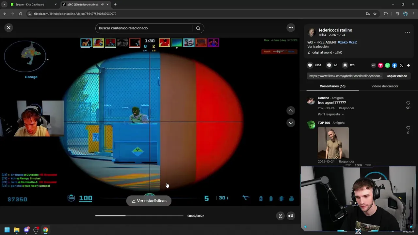Viewport: 418px width, 235px height.
Task: Click the federicocristalino username
Action: pos(335,30)
